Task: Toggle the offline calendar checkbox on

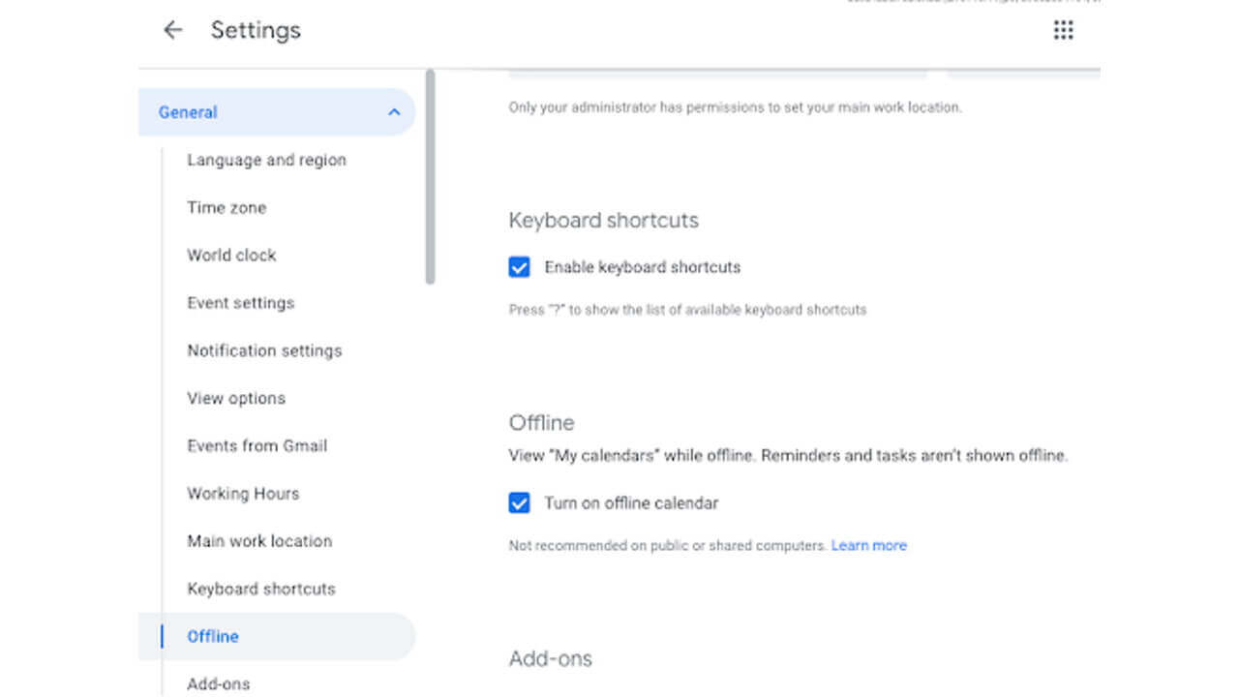Action: [519, 503]
